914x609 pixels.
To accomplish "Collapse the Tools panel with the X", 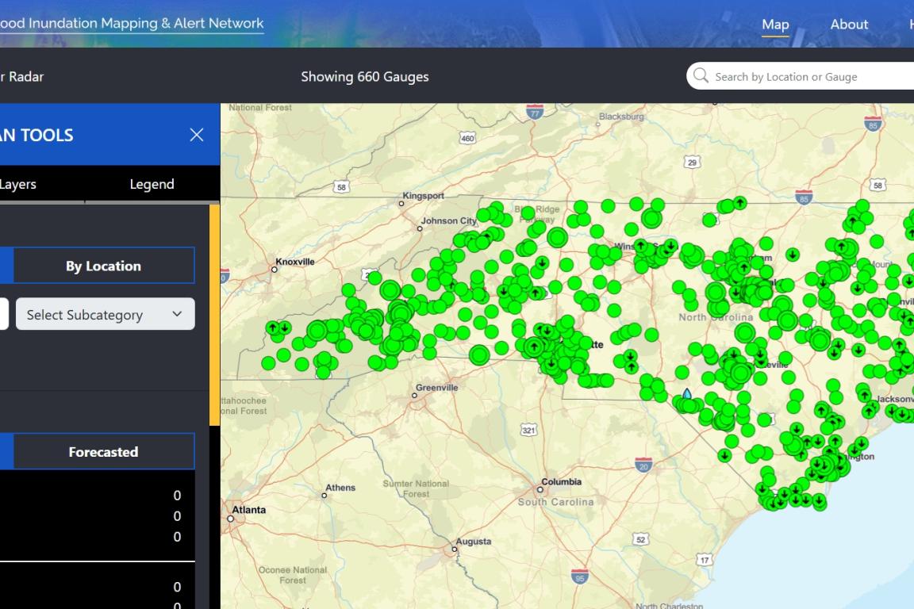I will tap(197, 135).
